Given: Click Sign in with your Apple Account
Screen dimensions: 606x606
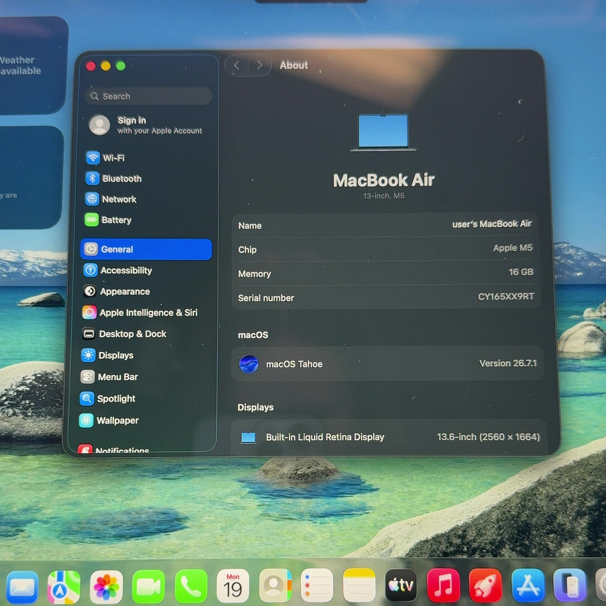Looking at the screenshot, I should pyautogui.click(x=146, y=125).
